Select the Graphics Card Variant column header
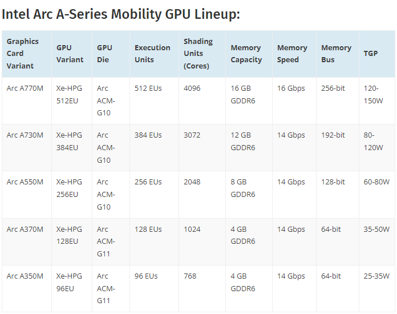The height and width of the screenshot is (314, 397). [x=23, y=54]
